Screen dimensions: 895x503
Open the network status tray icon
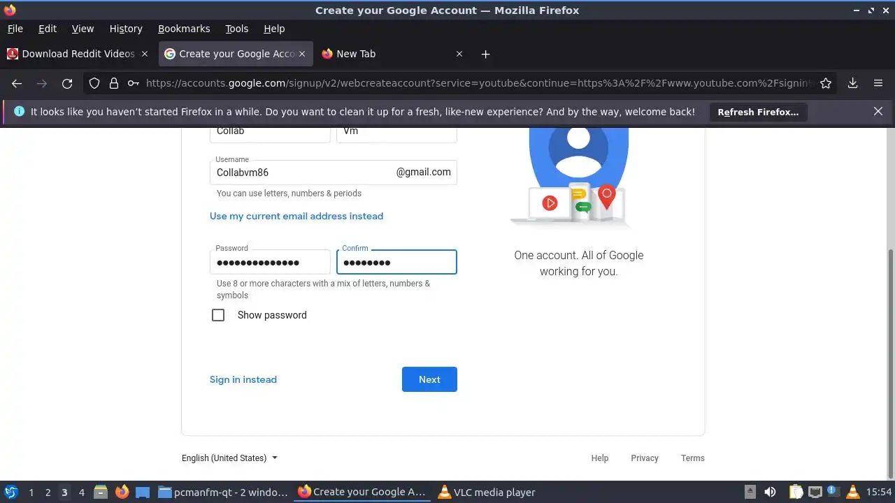815,492
